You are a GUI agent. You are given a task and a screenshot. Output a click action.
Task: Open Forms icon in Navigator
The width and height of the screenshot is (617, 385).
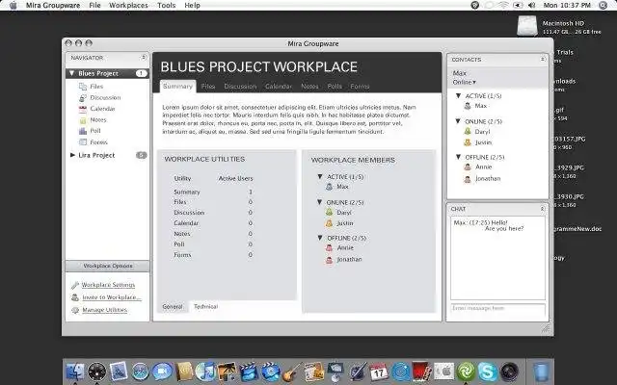pyautogui.click(x=83, y=142)
